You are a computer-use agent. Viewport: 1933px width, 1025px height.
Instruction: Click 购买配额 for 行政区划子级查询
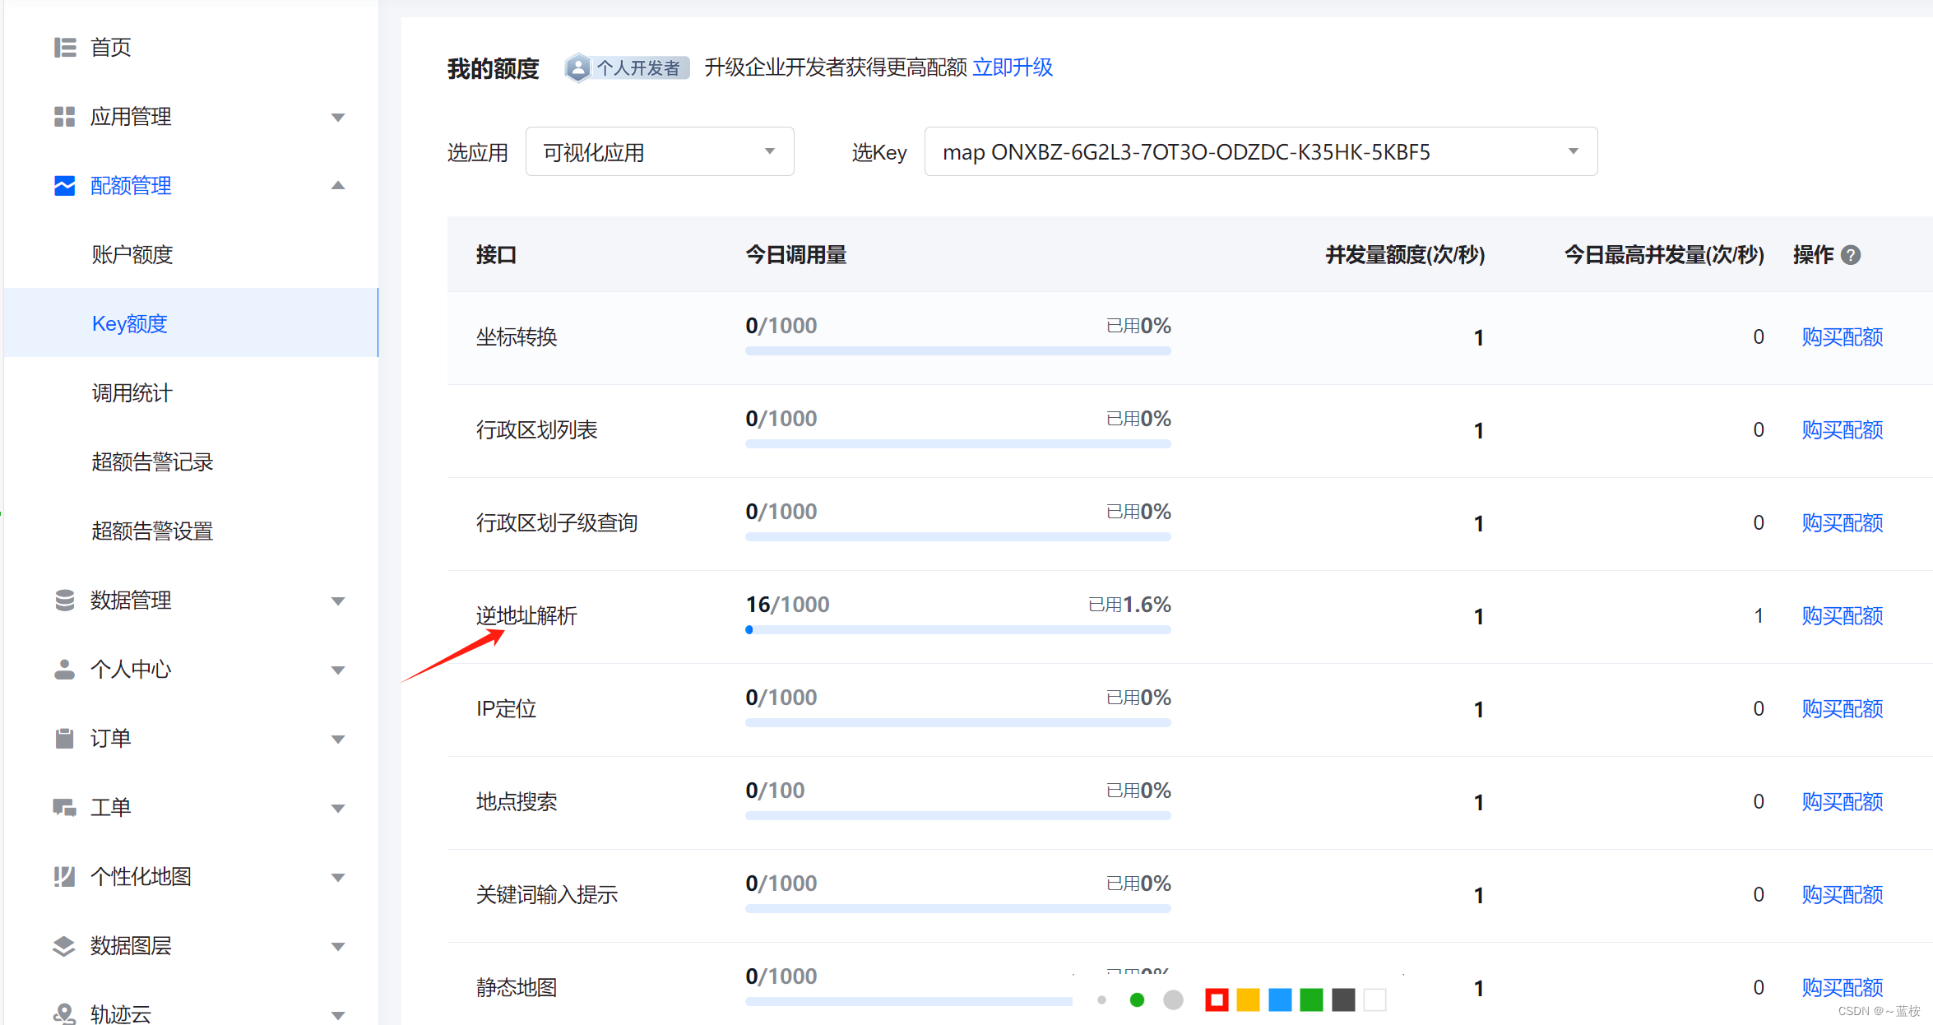[1843, 523]
